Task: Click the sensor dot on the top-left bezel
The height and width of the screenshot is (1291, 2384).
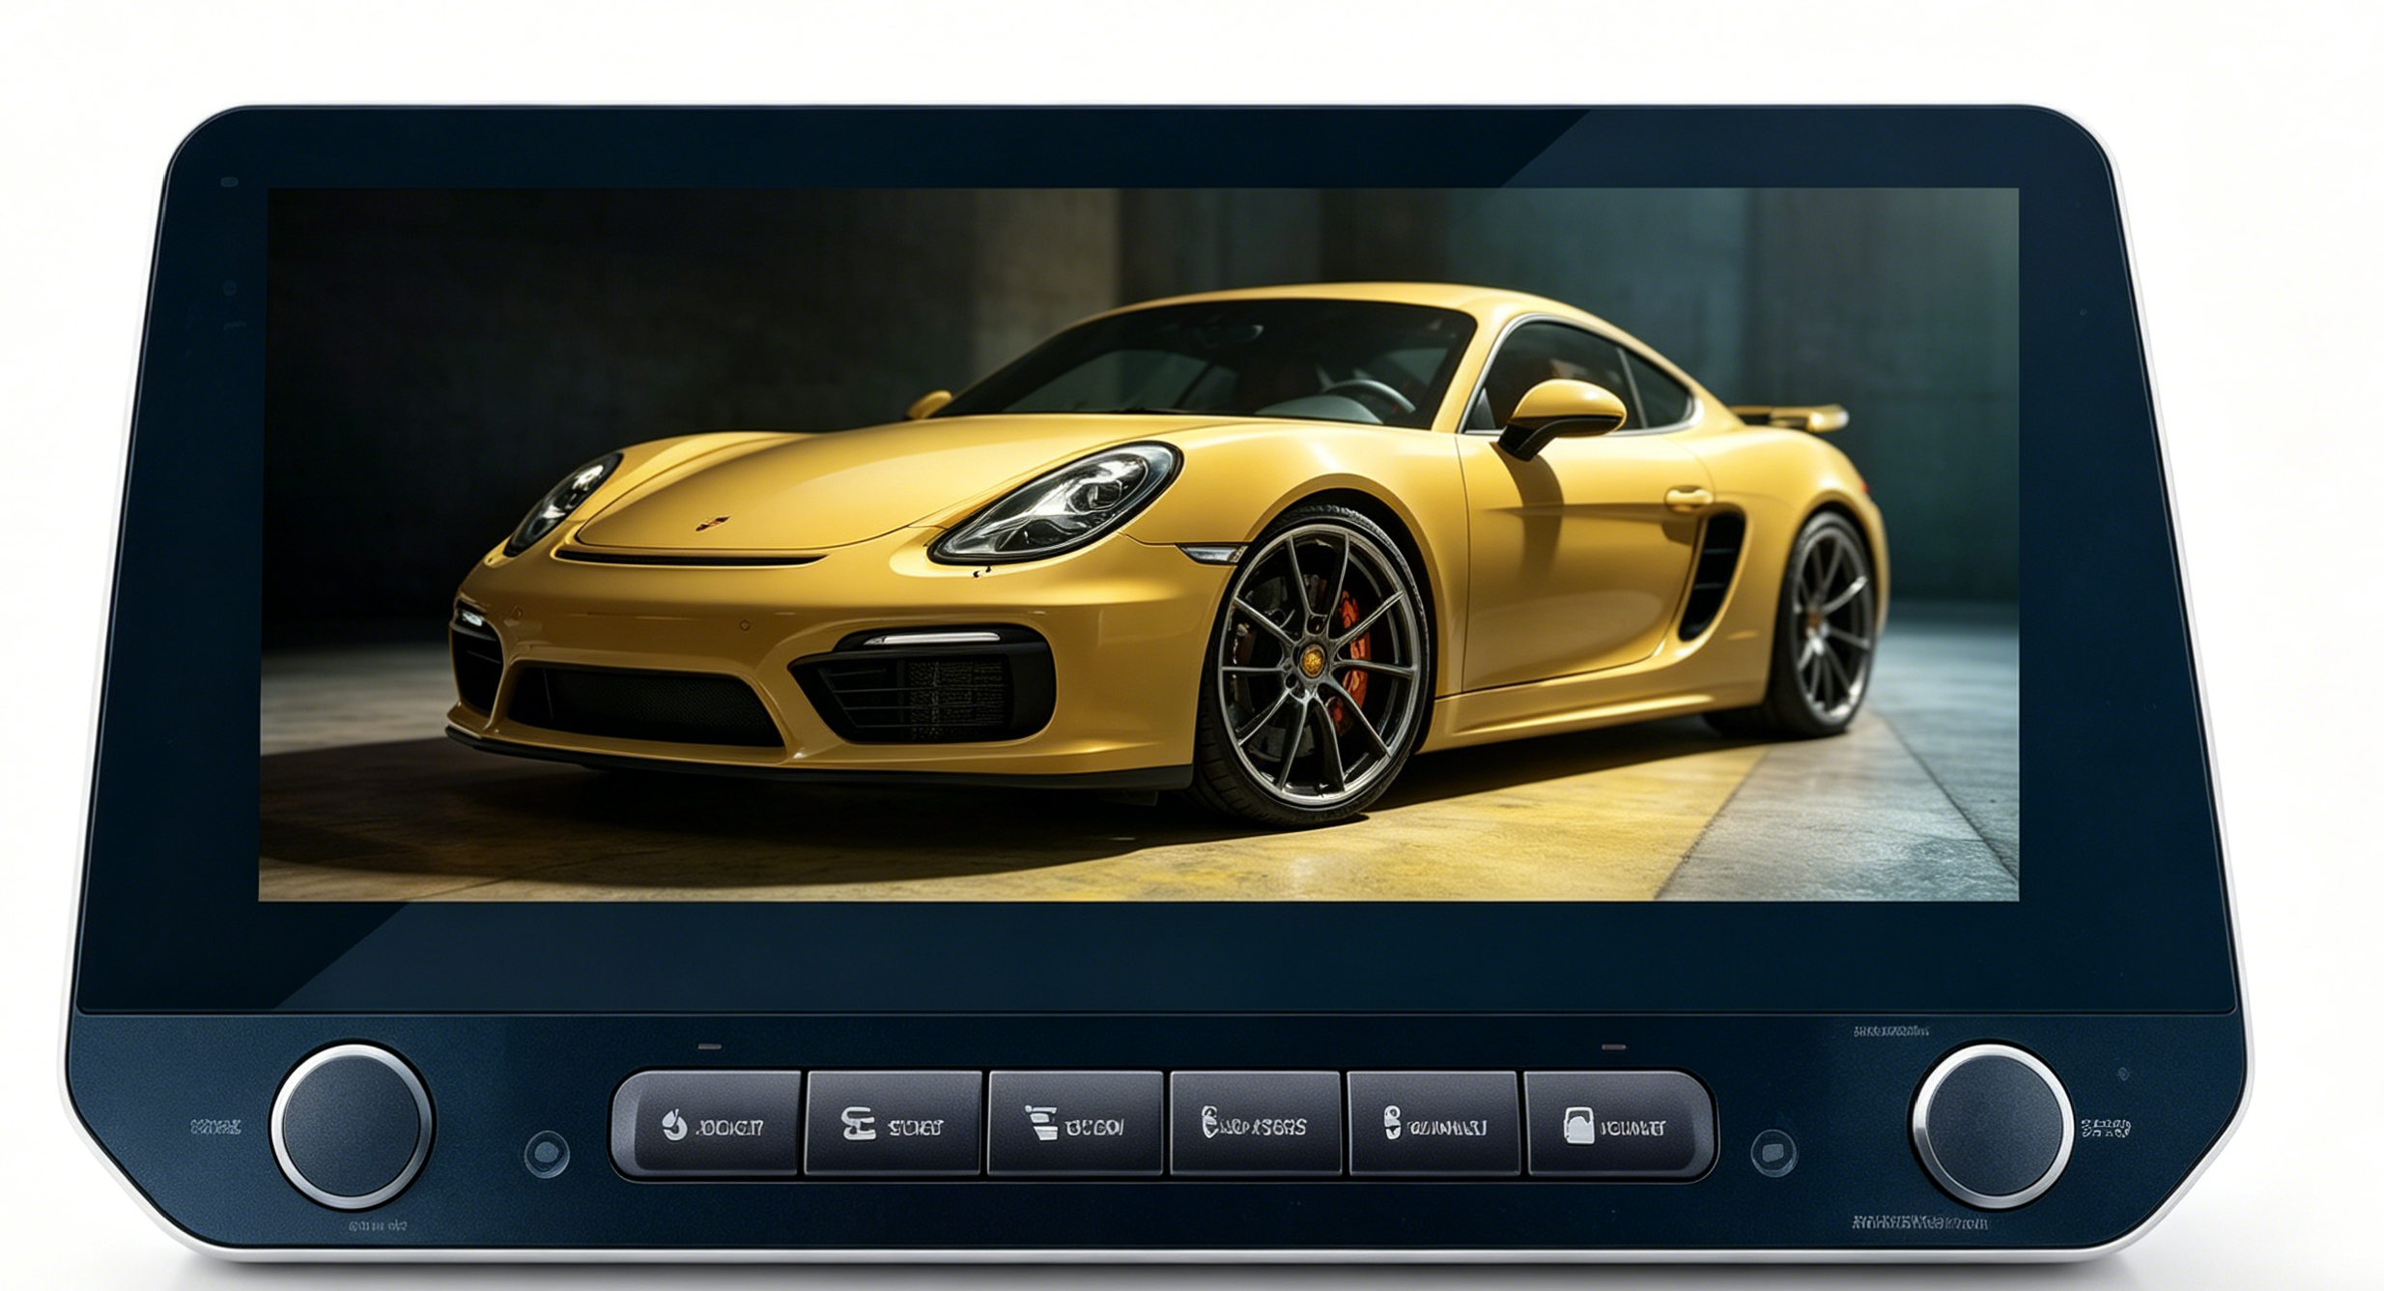Action: click(229, 182)
